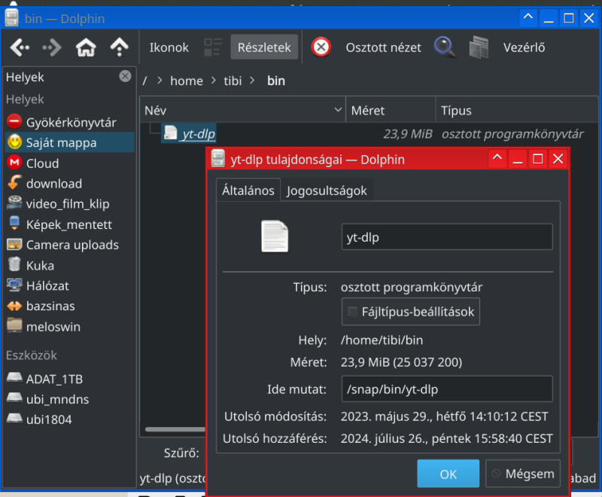This screenshot has width=602, height=497.
Task: Click the documents stack toolbar icon
Action: (479, 47)
